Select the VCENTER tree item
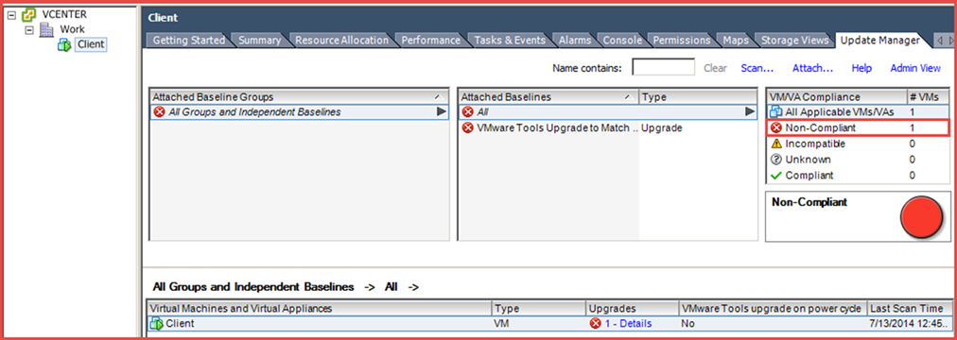 coord(64,15)
